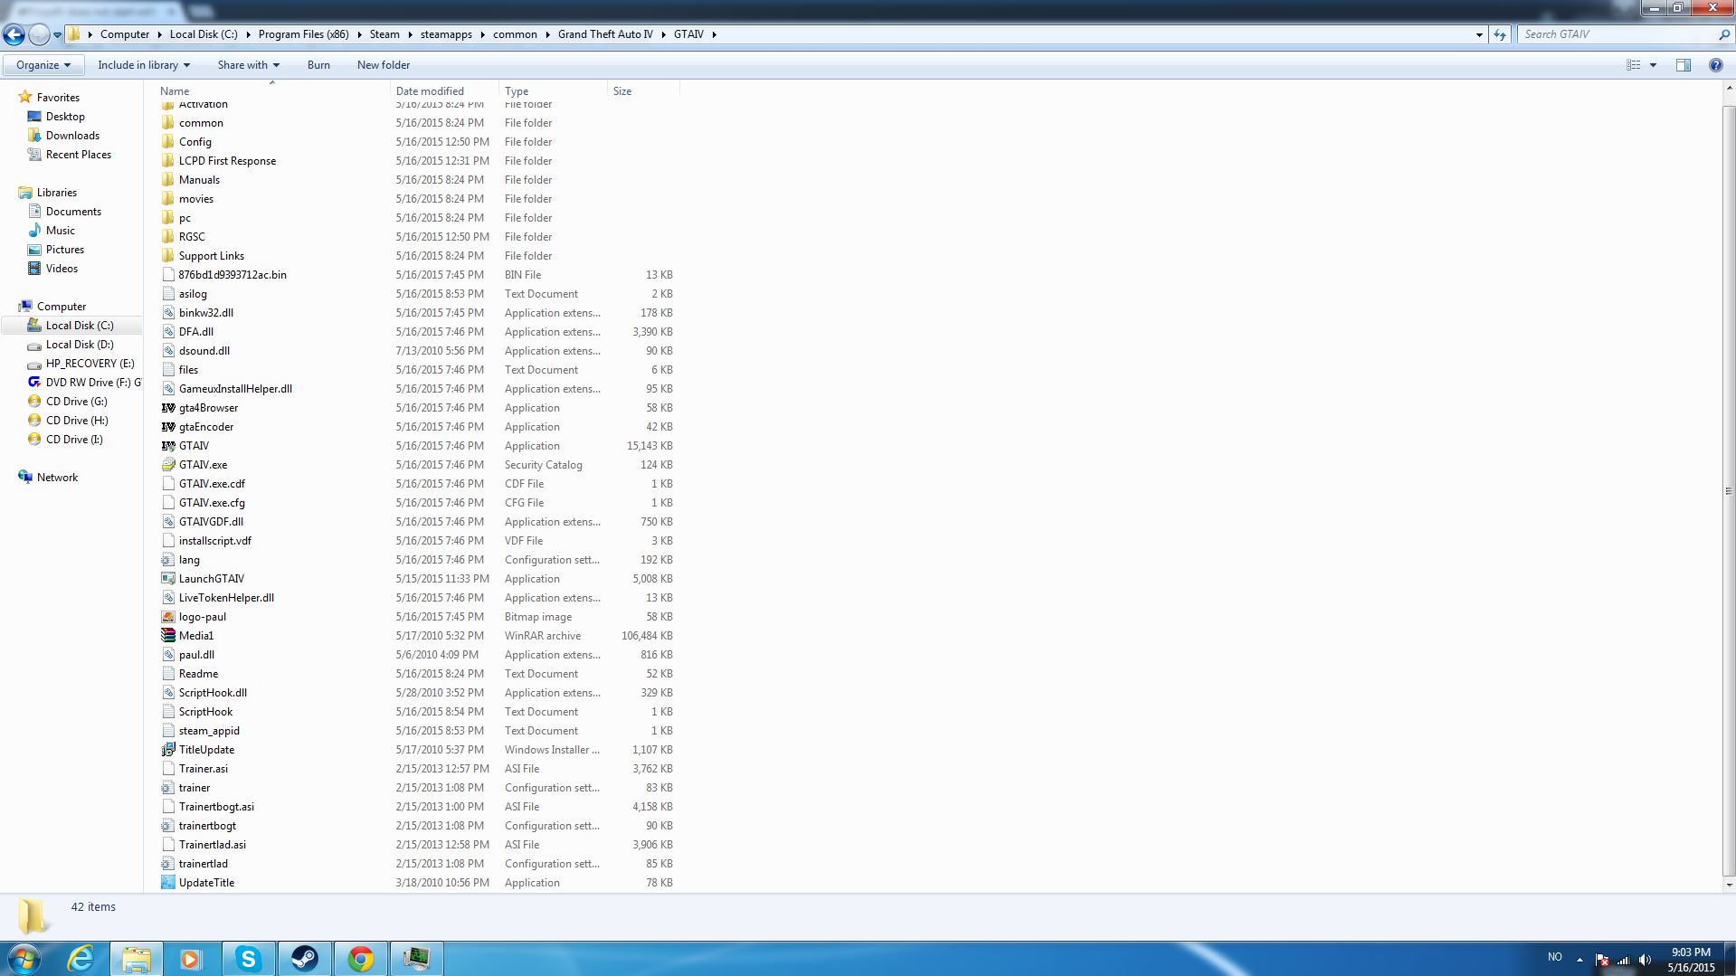Open the Share with dropdown
The image size is (1736, 976).
click(x=248, y=65)
